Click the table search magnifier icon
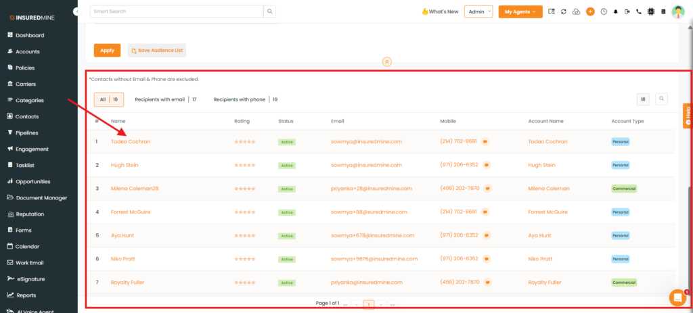 coord(661,99)
